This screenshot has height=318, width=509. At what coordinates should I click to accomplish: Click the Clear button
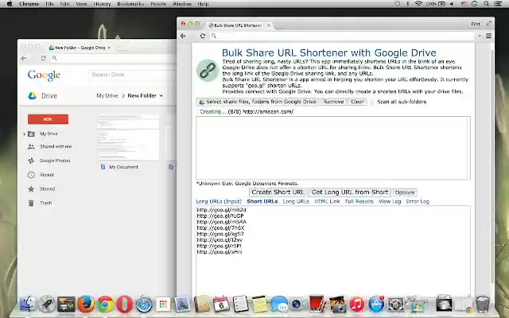point(357,102)
